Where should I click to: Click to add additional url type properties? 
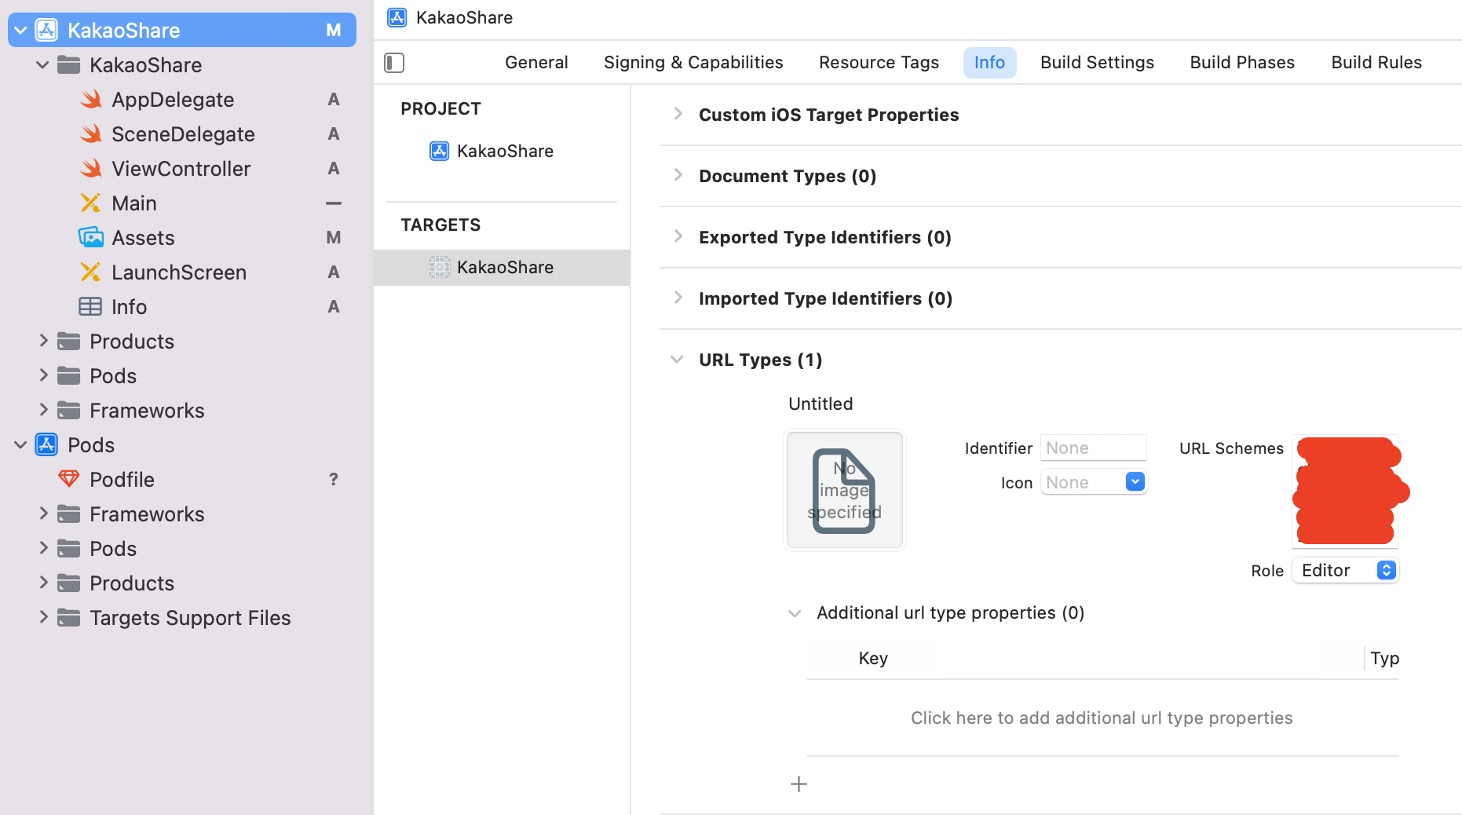pos(1102,718)
